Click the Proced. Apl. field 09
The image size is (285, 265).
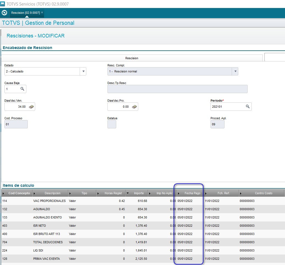coord(217,124)
